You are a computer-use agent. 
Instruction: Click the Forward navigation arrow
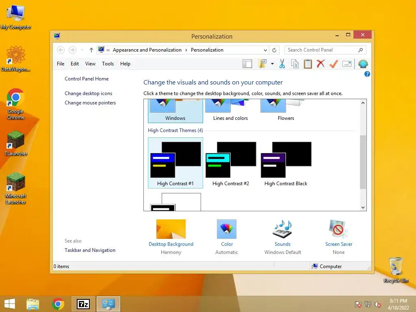point(72,50)
